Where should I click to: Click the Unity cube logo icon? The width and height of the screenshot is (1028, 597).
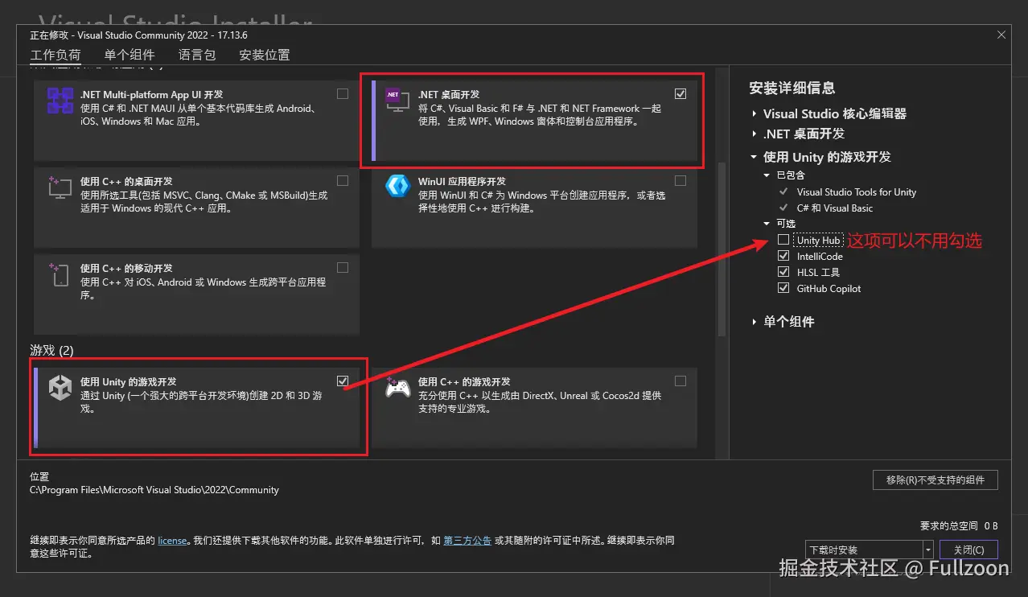pyautogui.click(x=60, y=388)
